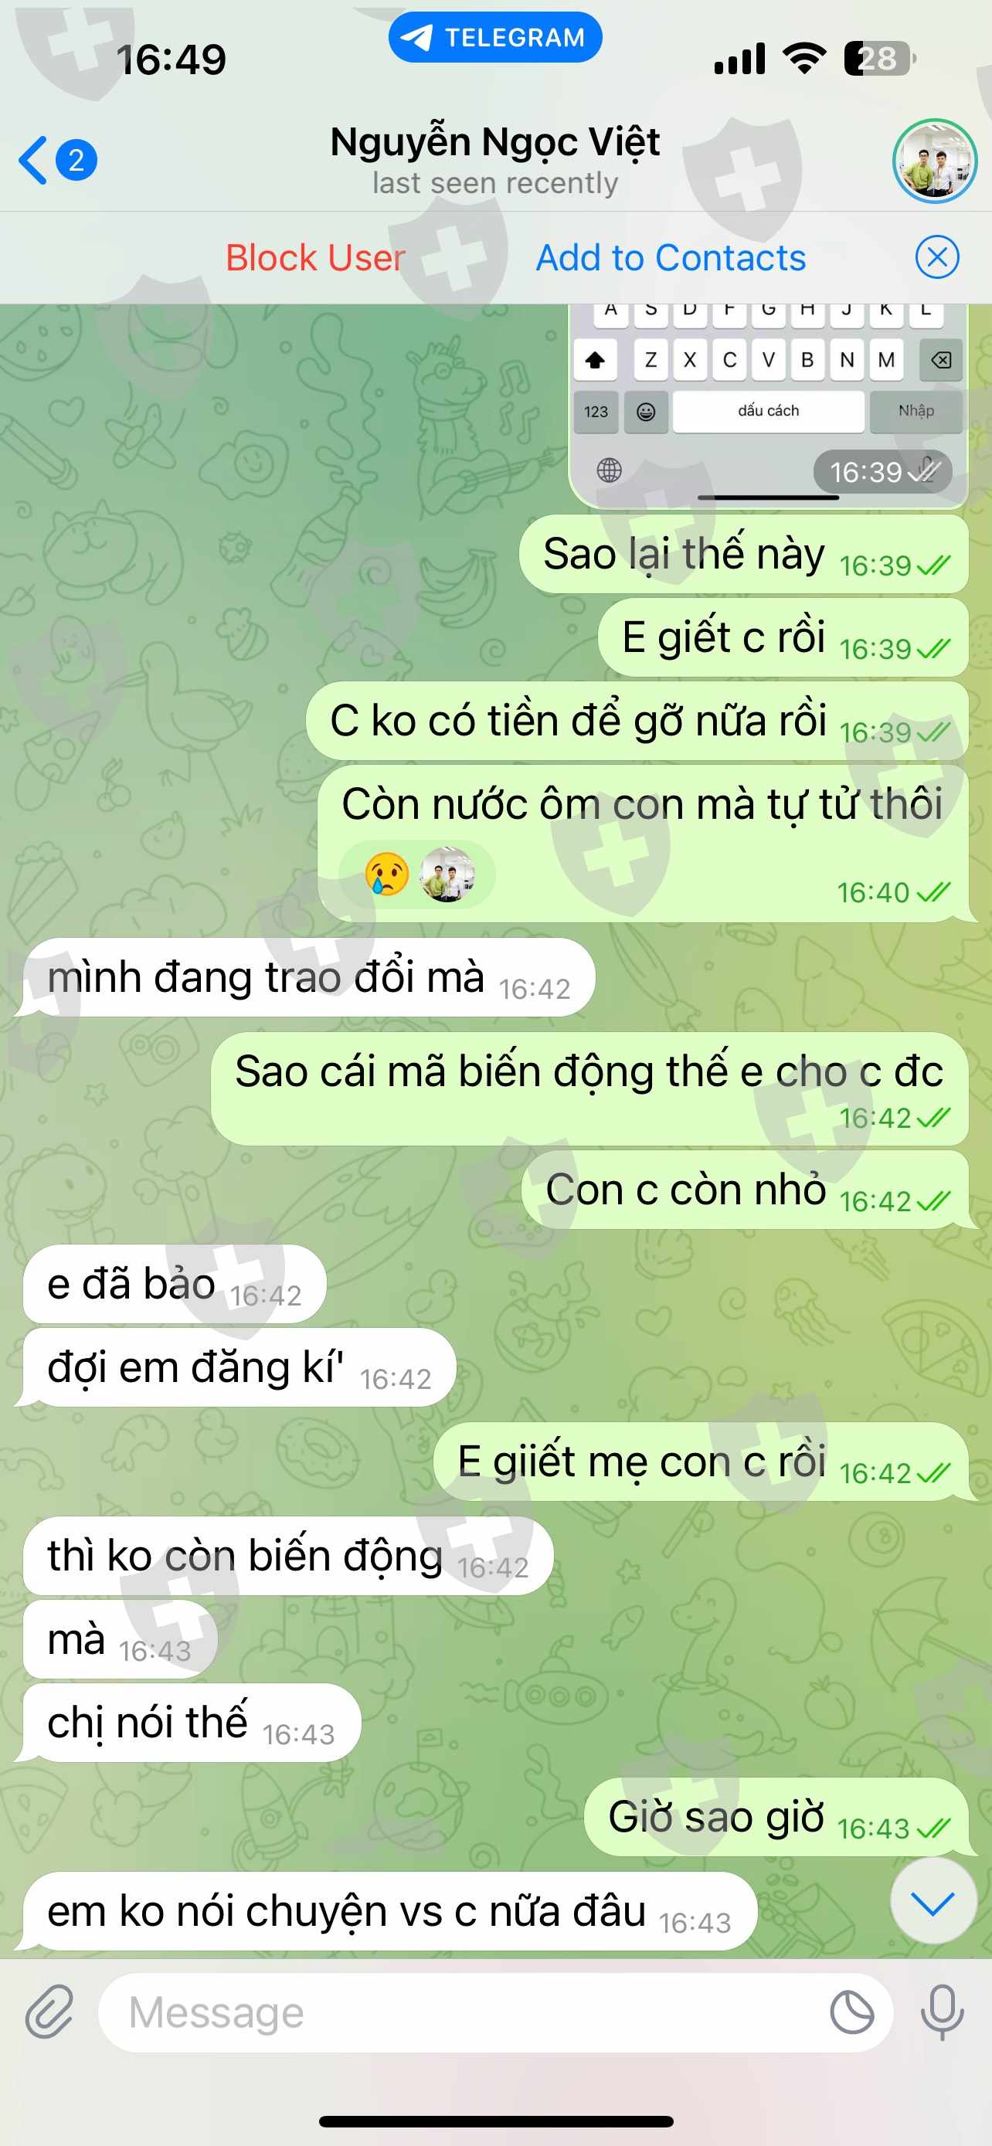Tap the battery indicator in status bar
992x2146 pixels.
tap(879, 59)
